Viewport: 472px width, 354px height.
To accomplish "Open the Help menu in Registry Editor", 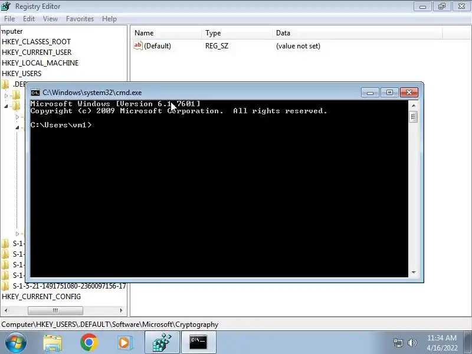I will tap(109, 19).
